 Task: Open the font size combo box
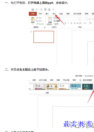tap(84, 19)
